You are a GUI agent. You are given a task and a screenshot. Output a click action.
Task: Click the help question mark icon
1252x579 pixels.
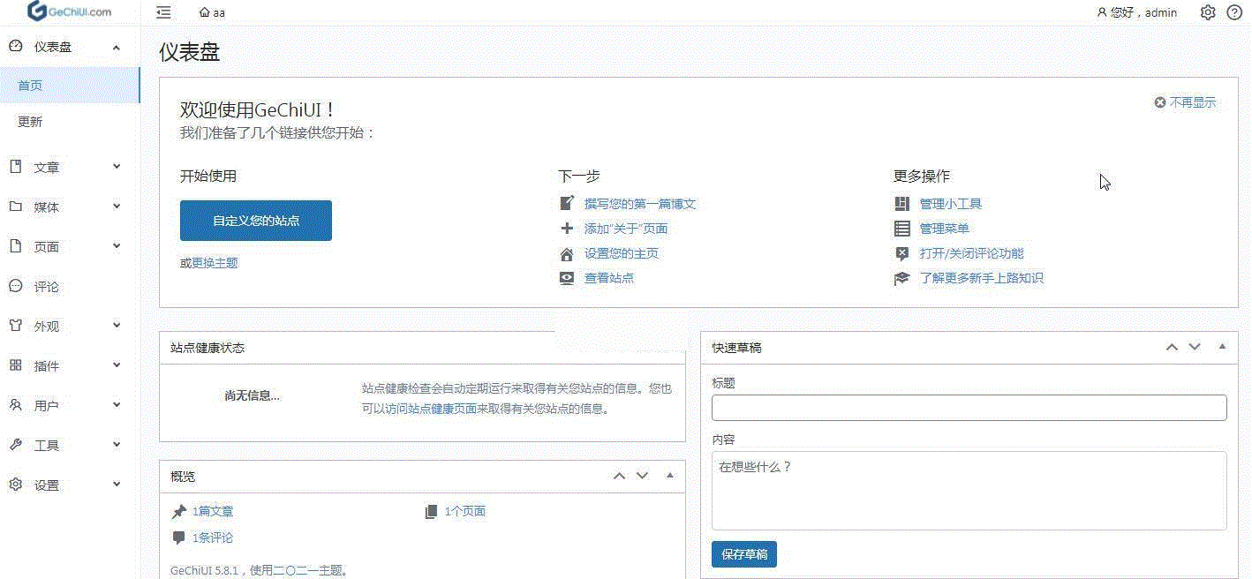pyautogui.click(x=1234, y=12)
